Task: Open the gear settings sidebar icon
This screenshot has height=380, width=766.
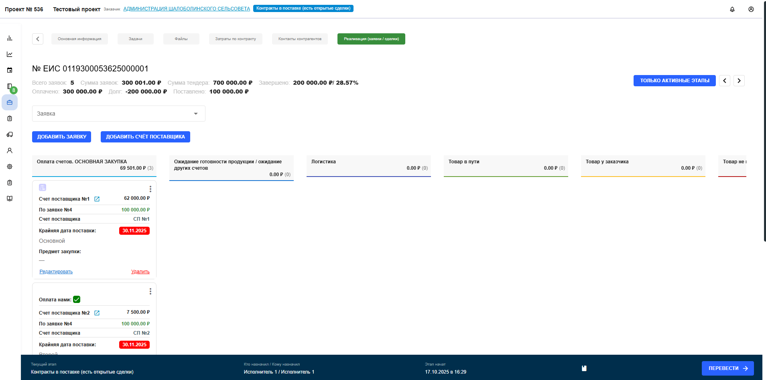Action: (10, 167)
